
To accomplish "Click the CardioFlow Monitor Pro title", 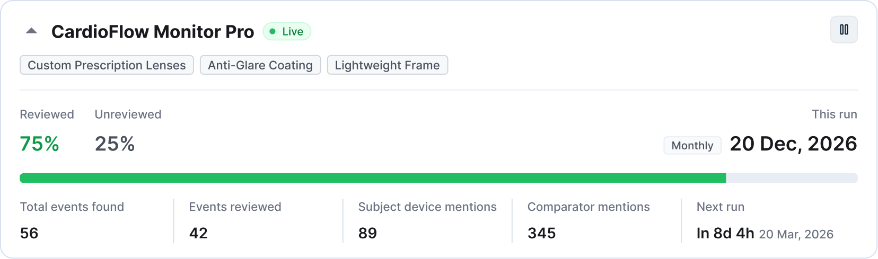I will click(153, 32).
